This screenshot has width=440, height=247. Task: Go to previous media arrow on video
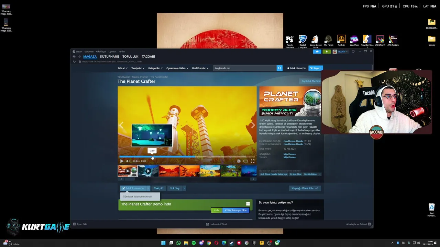pyautogui.click(x=121, y=126)
